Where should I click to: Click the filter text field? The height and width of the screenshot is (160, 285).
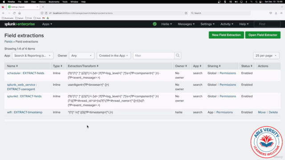[154, 56]
